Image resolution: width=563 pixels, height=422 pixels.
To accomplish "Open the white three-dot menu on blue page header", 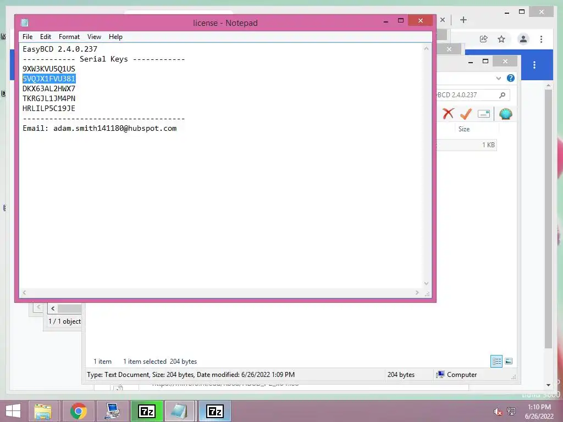I will click(x=534, y=65).
